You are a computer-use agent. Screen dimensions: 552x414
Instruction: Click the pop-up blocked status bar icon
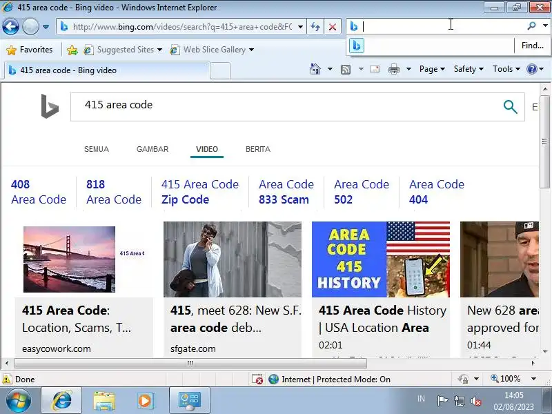[257, 379]
